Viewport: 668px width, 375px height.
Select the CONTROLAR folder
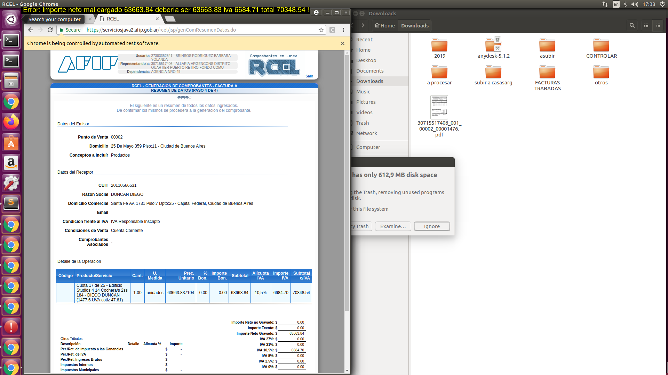click(x=601, y=48)
